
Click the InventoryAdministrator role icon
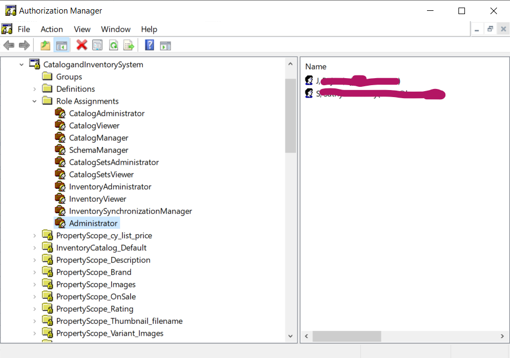click(x=60, y=186)
